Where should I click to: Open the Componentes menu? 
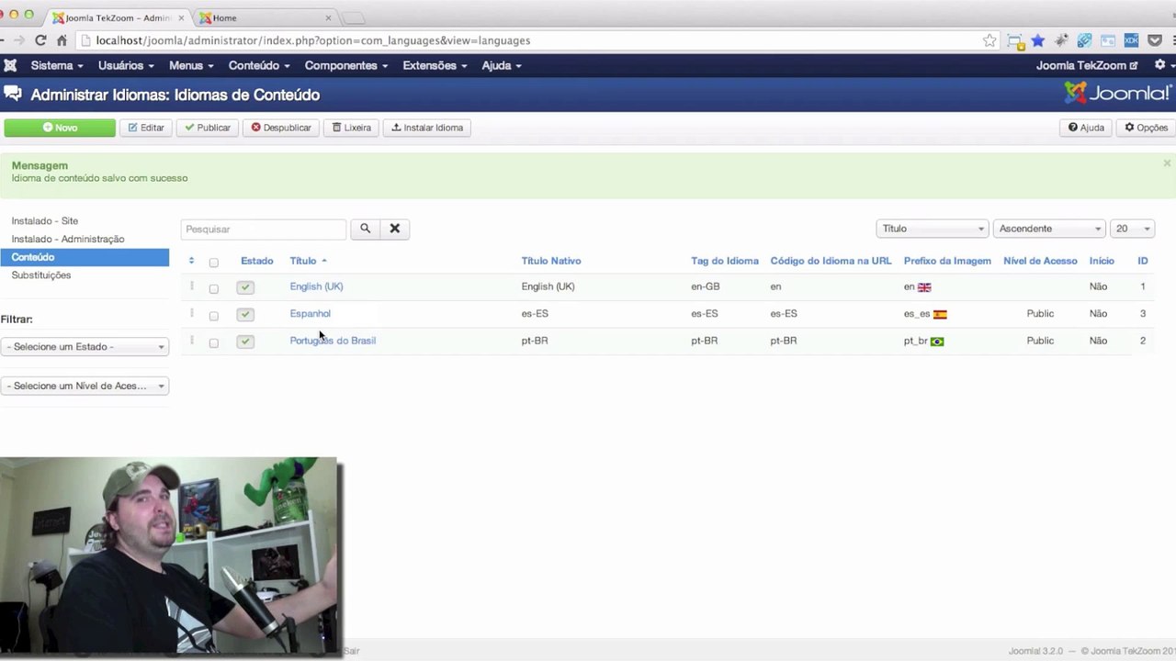click(x=346, y=65)
